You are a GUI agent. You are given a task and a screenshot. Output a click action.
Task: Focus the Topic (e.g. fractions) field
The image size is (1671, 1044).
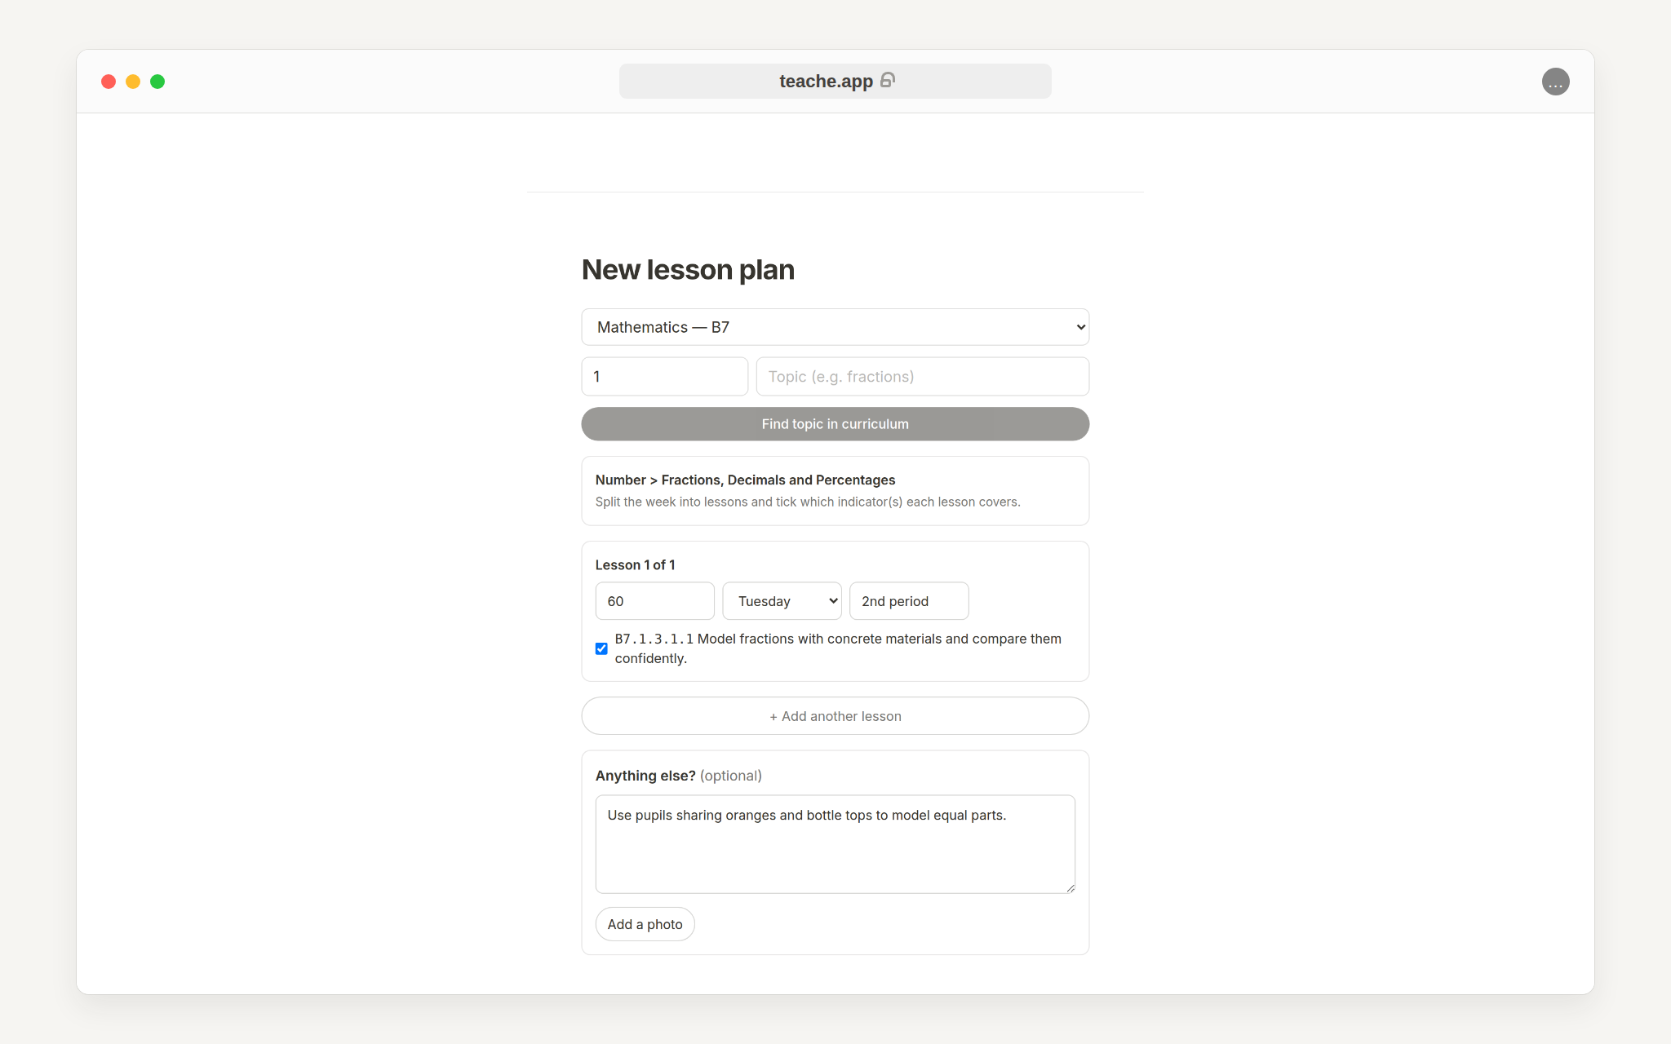(x=922, y=377)
